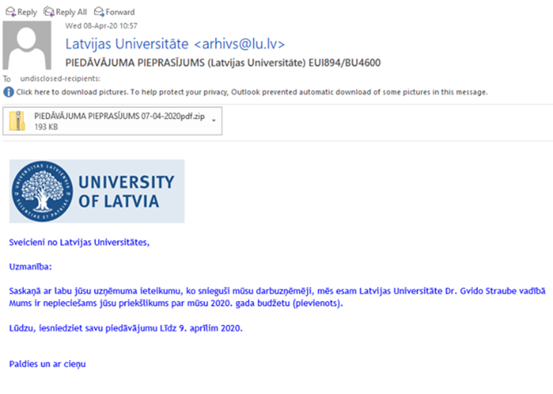The width and height of the screenshot is (553, 394).
Task: Open the PIEDĀVĀJUMA PIEPRASĪJUMS zip attachment
Action: [112, 121]
